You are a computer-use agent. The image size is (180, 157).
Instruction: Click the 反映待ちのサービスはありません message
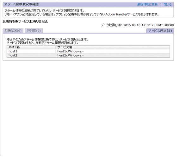(x=25, y=21)
